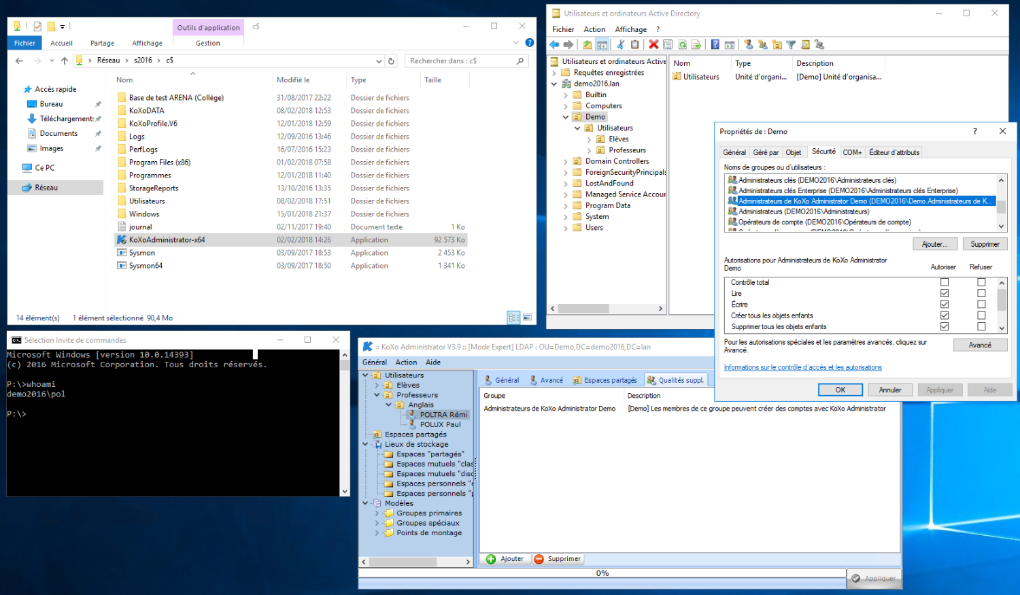Open Aide menu in KoXo Administrator

[433, 362]
